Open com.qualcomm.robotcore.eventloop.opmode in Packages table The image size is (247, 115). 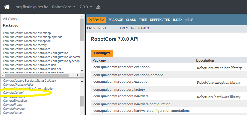128,75
